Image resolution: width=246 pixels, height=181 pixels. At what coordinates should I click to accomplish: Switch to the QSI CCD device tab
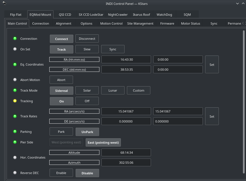click(65, 15)
